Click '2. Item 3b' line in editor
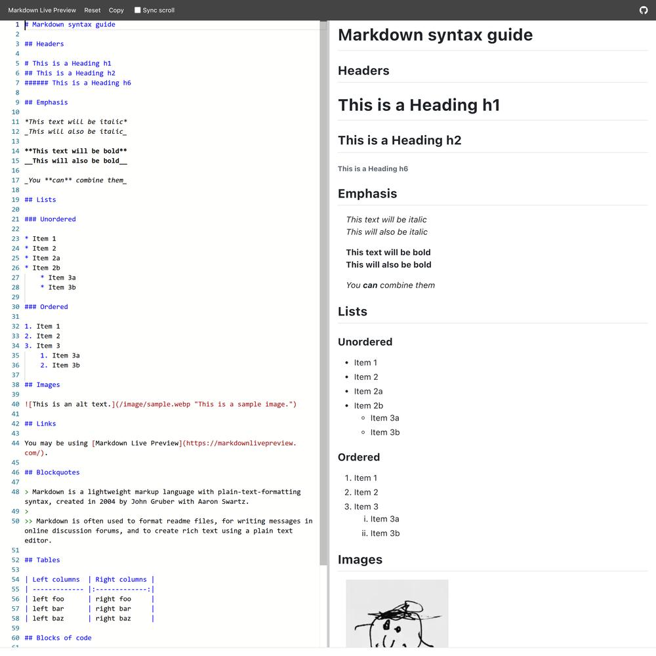The height and width of the screenshot is (656, 656). click(x=60, y=365)
